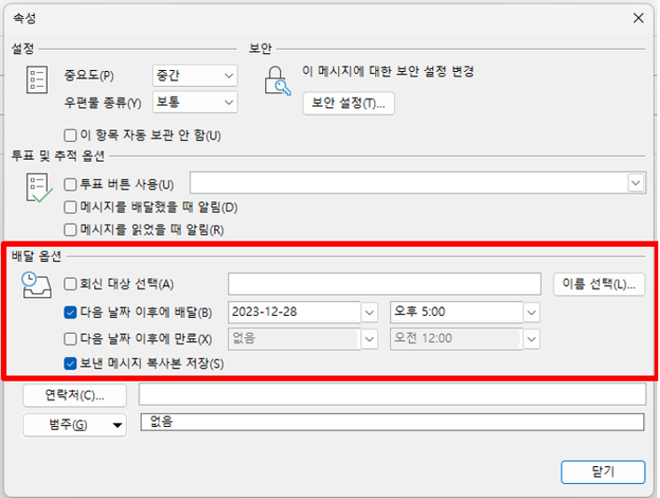The image size is (660, 498).
Task: Close the 속성 dialog with X
Action: coord(638,18)
